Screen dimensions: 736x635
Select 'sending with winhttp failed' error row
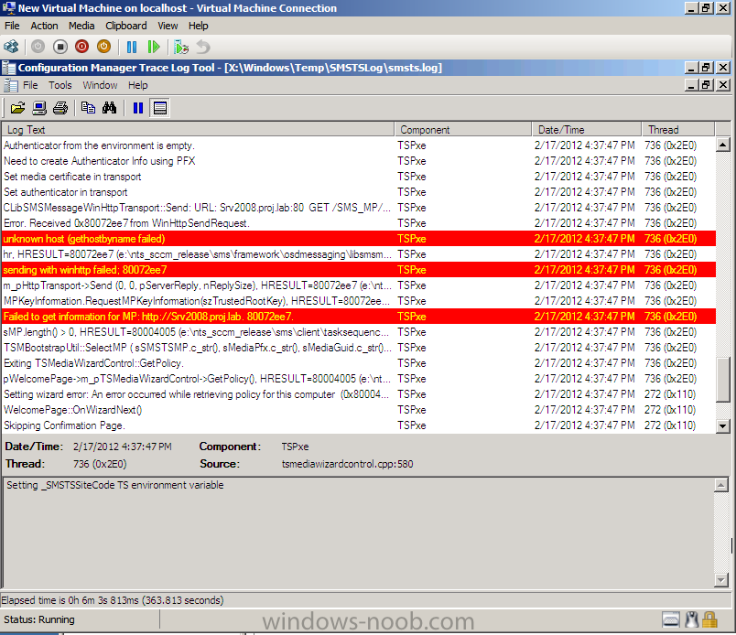pos(359,270)
